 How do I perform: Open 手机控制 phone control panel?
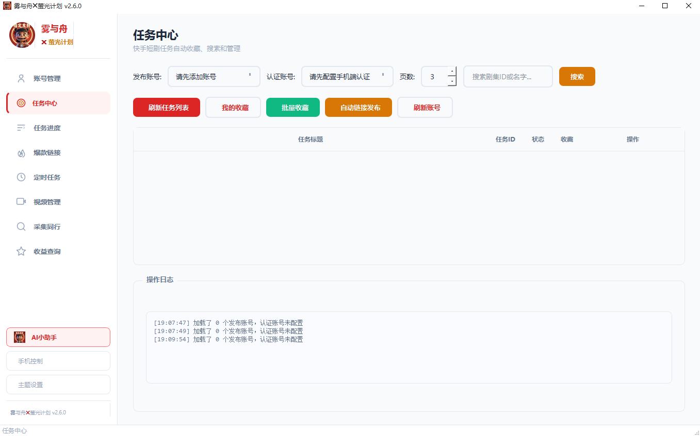click(58, 360)
